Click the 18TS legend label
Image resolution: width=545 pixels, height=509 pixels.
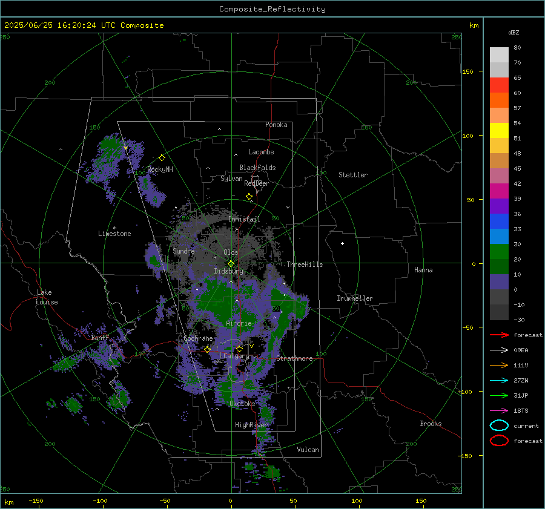pyautogui.click(x=521, y=411)
